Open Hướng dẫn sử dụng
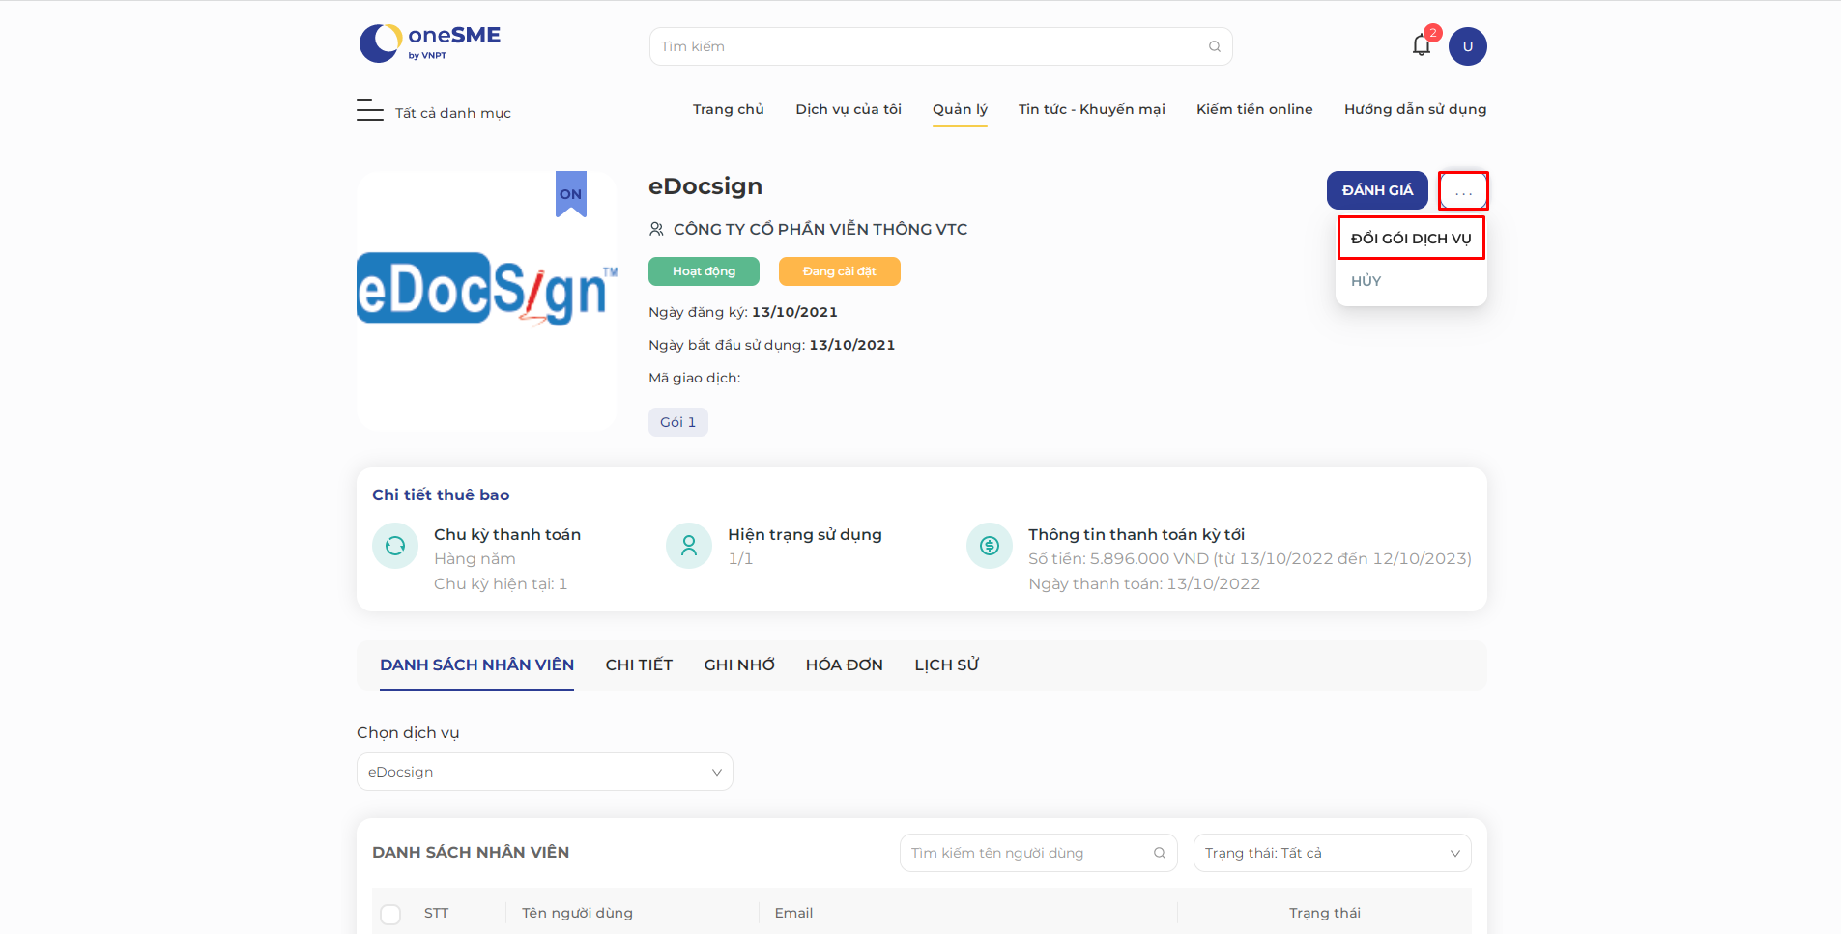The image size is (1841, 934). pos(1415,109)
